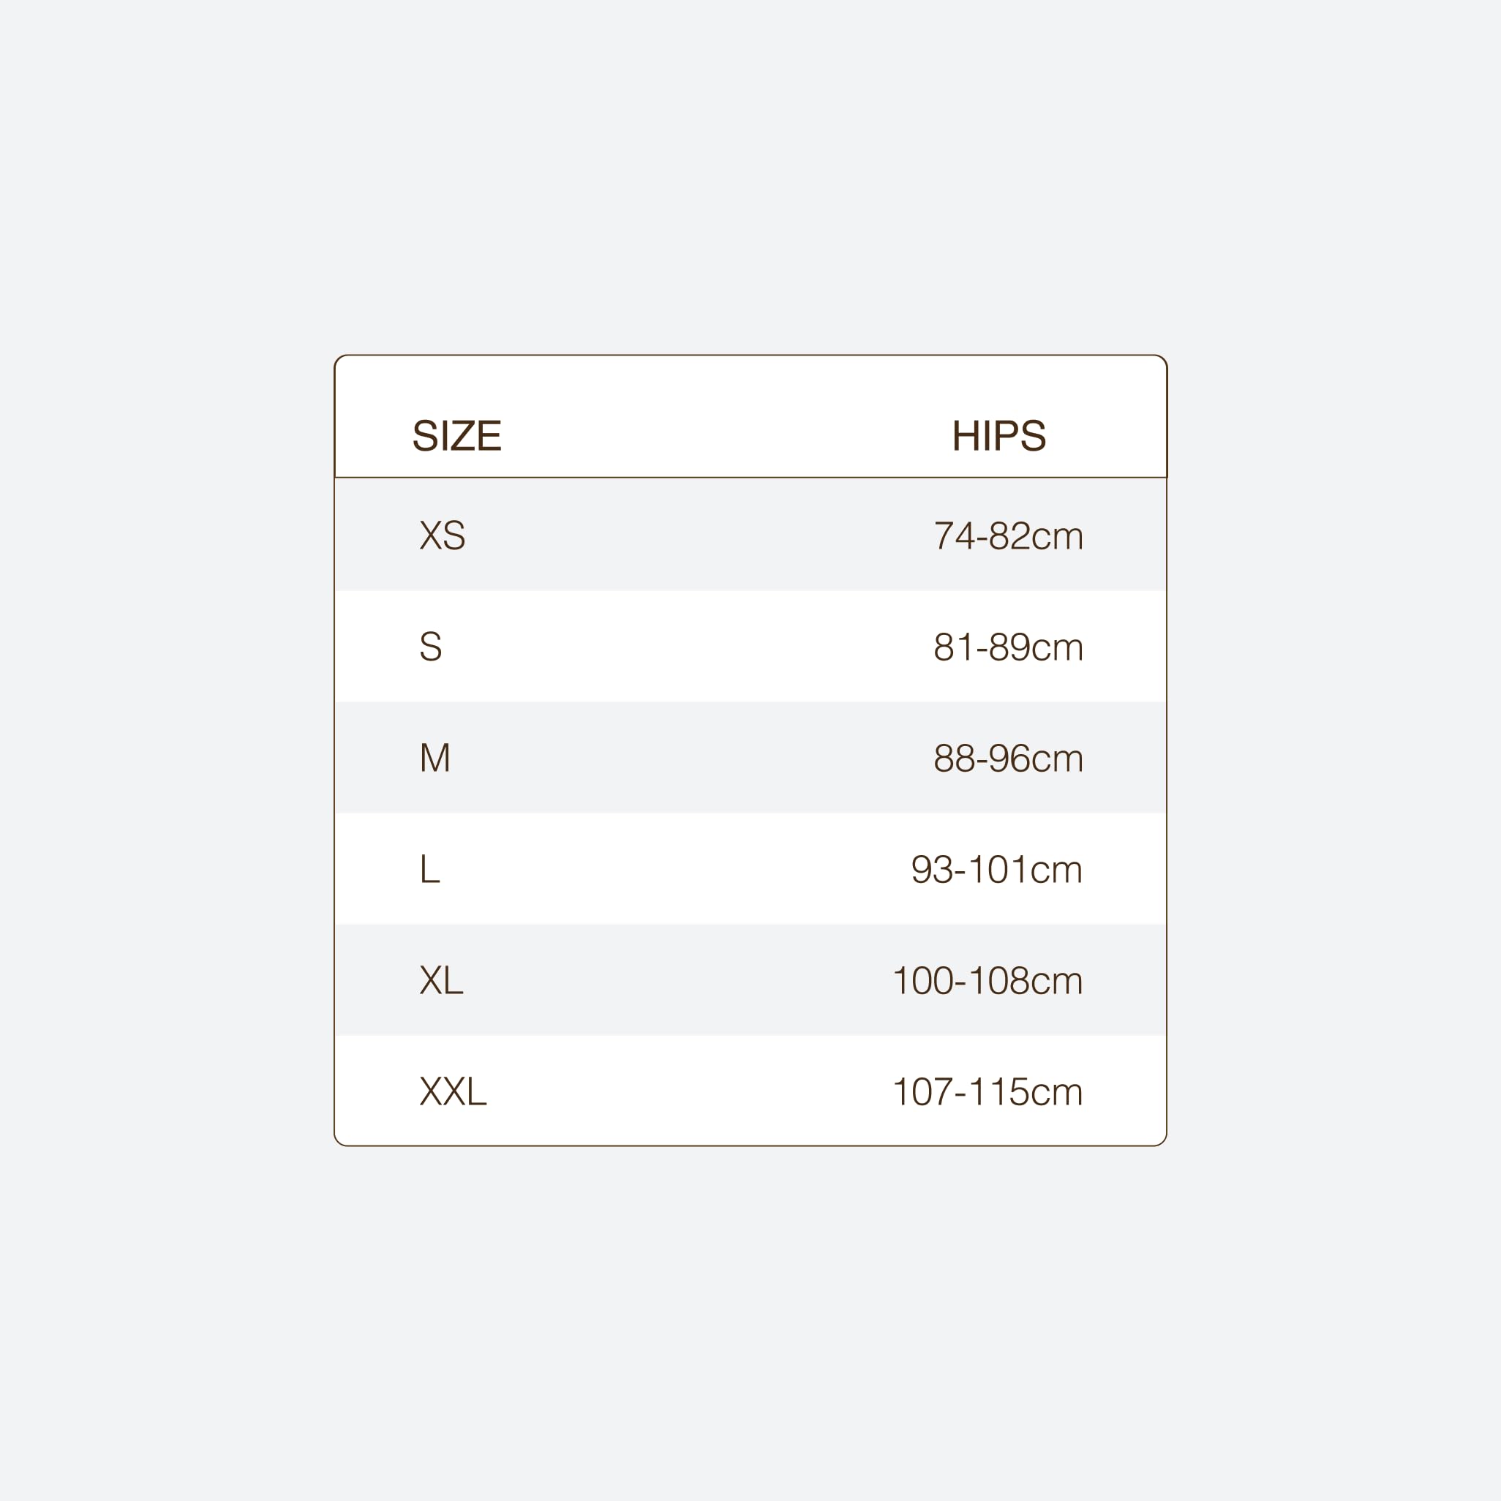
Task: Click the 93-101cm hips measurement
Action: coord(998,868)
